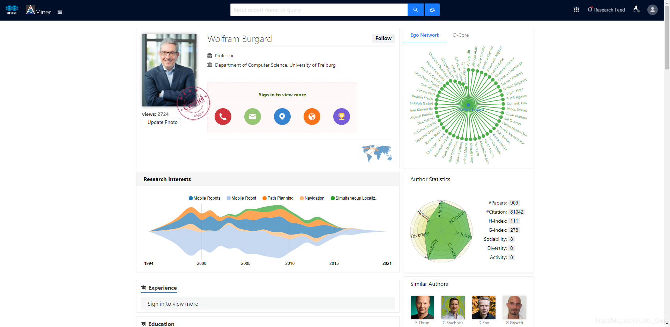Switch to the Ego Network tab
Image resolution: width=670 pixels, height=327 pixels.
pyautogui.click(x=425, y=35)
